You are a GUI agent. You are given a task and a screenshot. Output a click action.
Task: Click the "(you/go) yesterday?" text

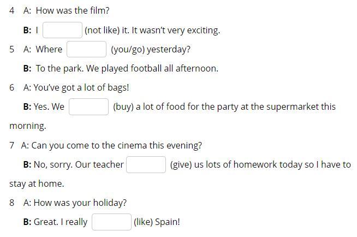click(x=151, y=49)
